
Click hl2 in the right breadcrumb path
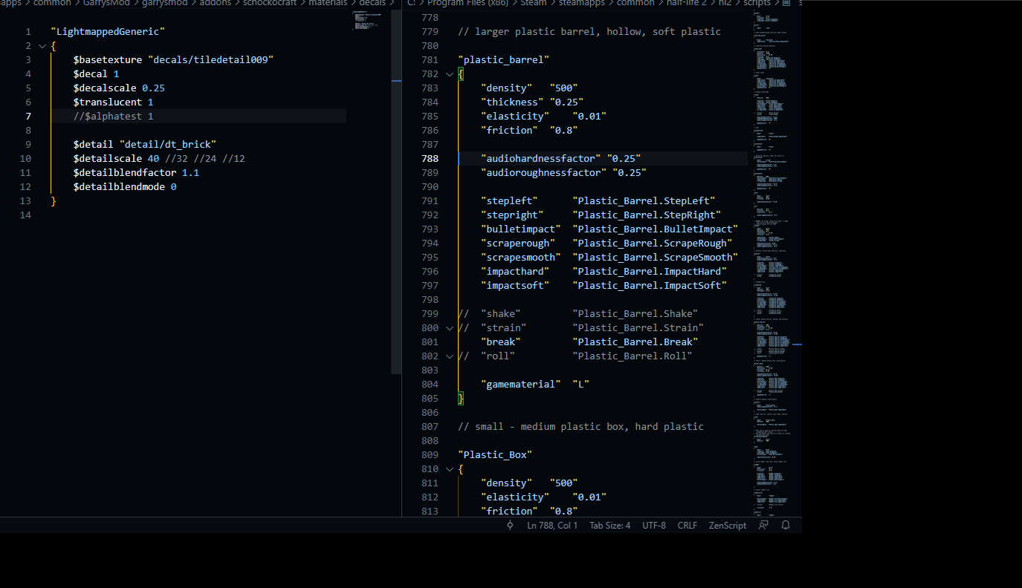click(725, 3)
